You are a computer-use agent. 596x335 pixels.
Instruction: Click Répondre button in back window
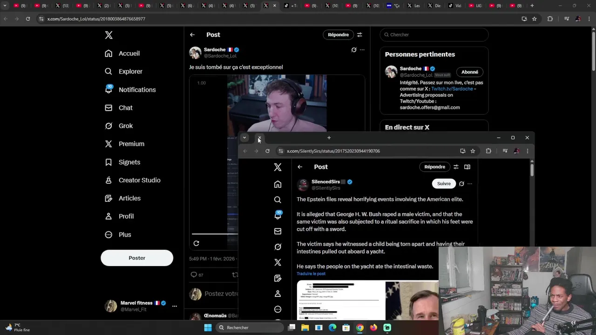pyautogui.click(x=338, y=35)
